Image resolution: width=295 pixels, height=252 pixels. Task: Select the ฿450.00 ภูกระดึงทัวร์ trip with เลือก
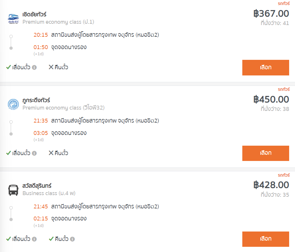pyautogui.click(x=266, y=153)
